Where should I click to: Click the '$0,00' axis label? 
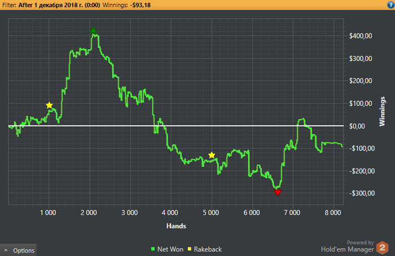(357, 126)
